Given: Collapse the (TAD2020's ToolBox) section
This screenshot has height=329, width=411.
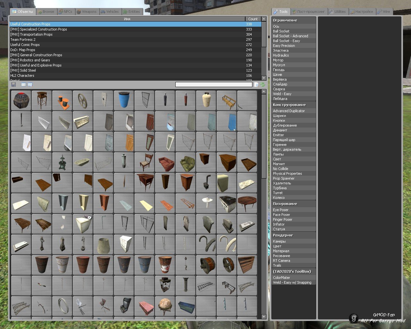Looking at the screenshot, I should coord(293,271).
